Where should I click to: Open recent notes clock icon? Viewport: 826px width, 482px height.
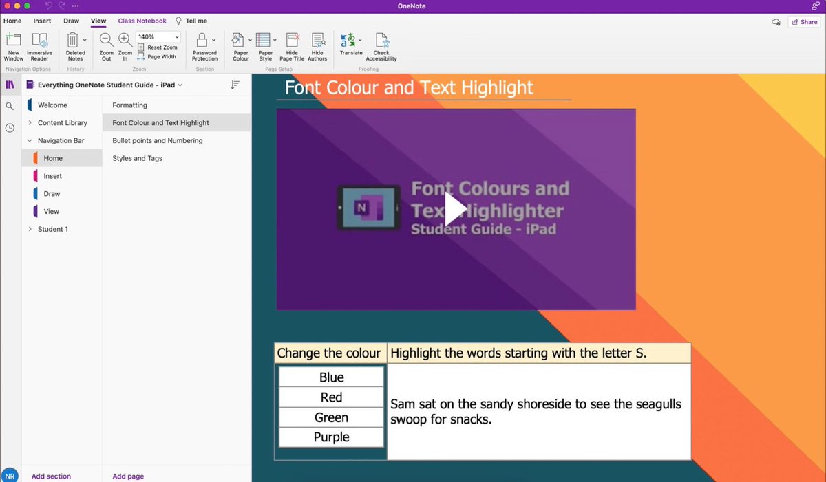[x=10, y=128]
